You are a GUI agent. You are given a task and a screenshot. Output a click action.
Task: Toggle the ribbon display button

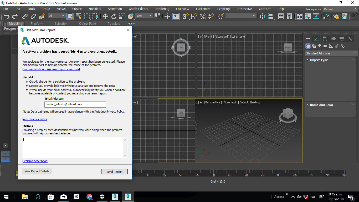point(300,17)
